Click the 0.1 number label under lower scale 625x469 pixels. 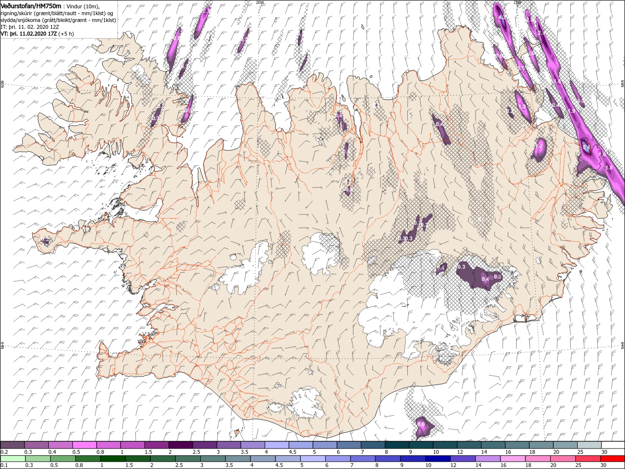4,466
